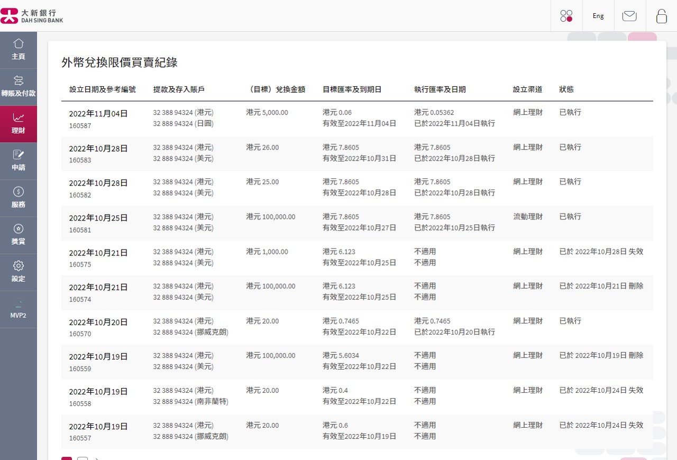
Task: Open the 設定 settings gear icon
Action: pyautogui.click(x=19, y=272)
